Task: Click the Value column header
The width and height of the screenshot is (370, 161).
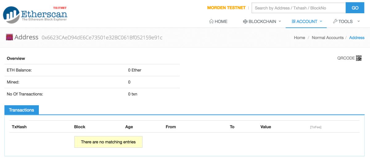Action: [x=266, y=127]
